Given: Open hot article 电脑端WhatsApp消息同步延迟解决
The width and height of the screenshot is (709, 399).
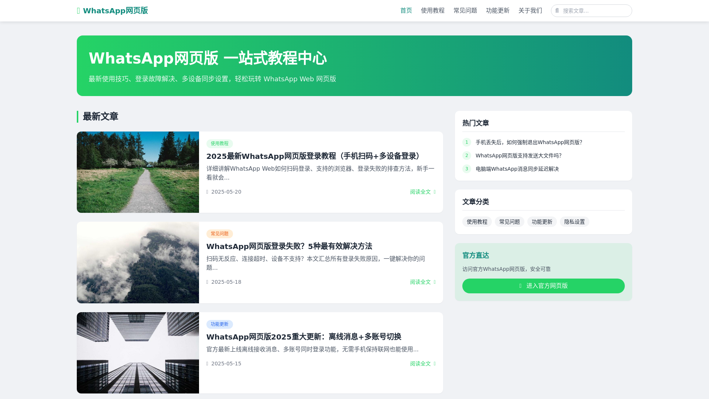Looking at the screenshot, I should 517,169.
